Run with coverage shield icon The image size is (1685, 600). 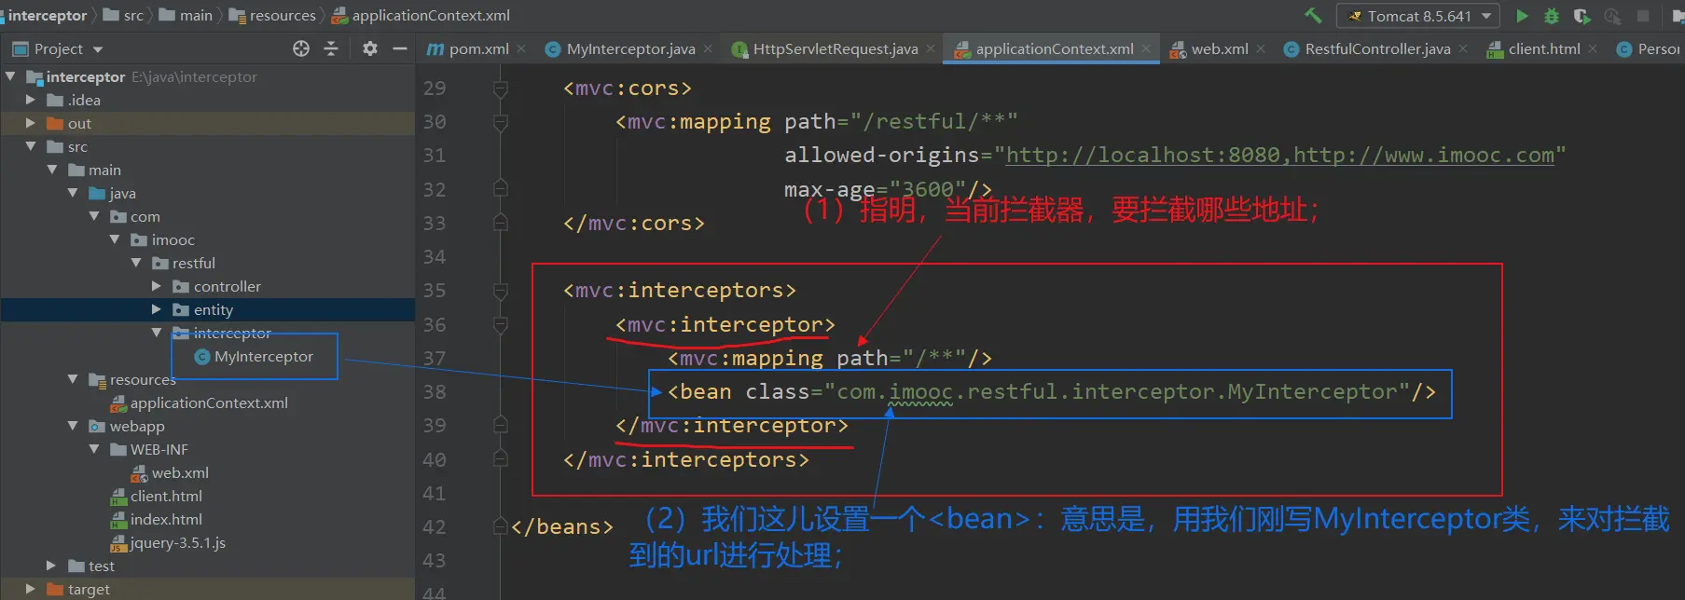[1581, 16]
